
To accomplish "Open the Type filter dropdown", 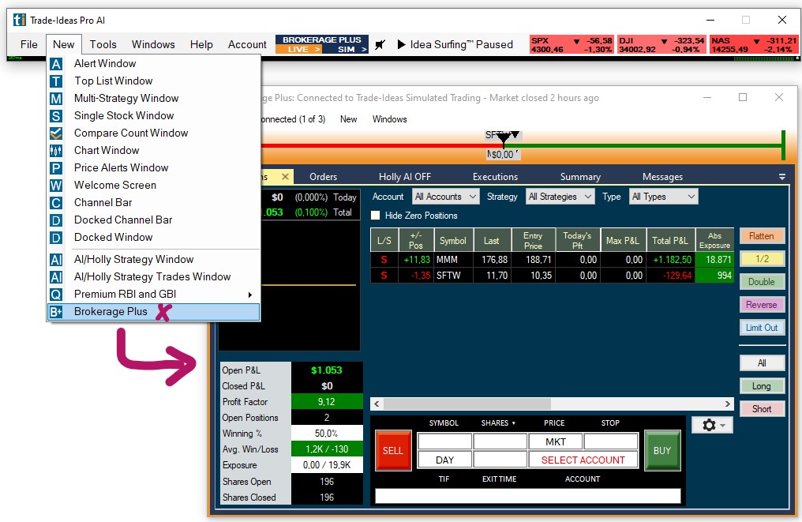I will [x=663, y=197].
